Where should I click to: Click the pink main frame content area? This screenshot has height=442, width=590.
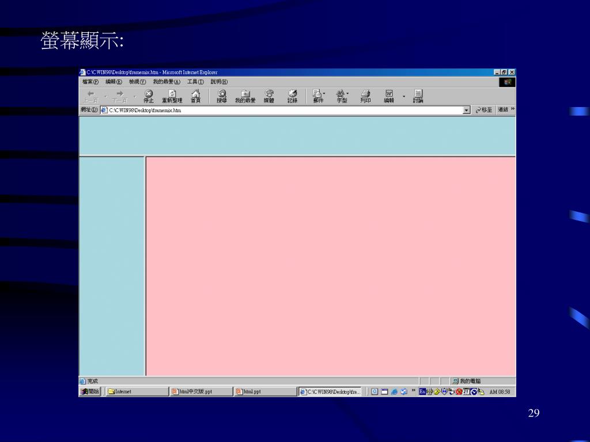pos(331,266)
